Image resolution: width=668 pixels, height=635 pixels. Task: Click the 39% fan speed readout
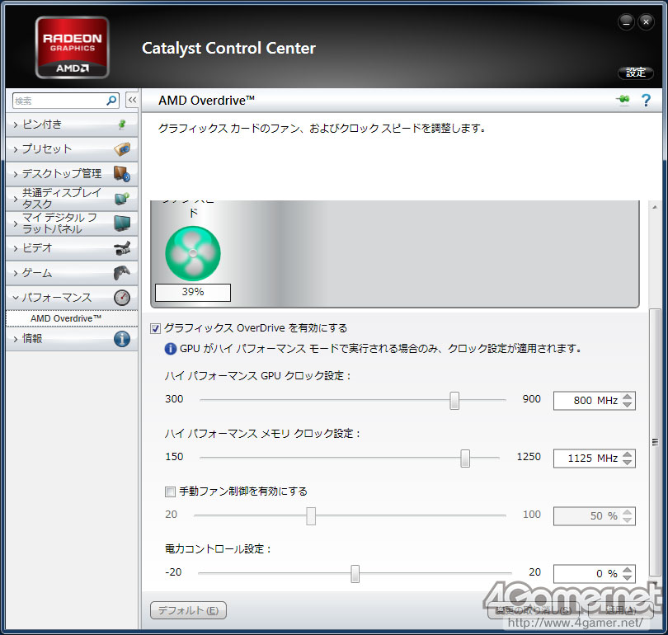click(193, 293)
